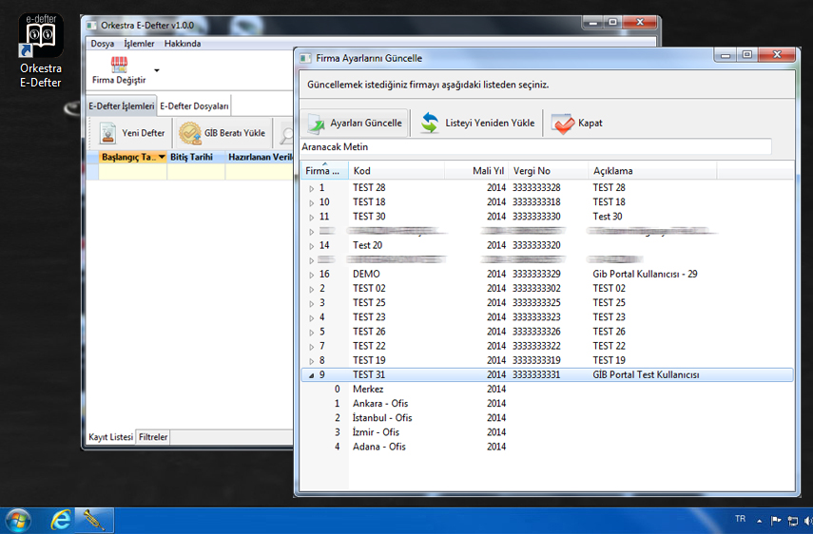Image resolution: width=813 pixels, height=534 pixels.
Task: Click the Listeyi Yeniden Yükle refresh icon
Action: click(431, 124)
